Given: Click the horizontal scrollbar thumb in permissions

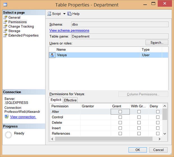Looking at the screenshot, I should [104, 139].
